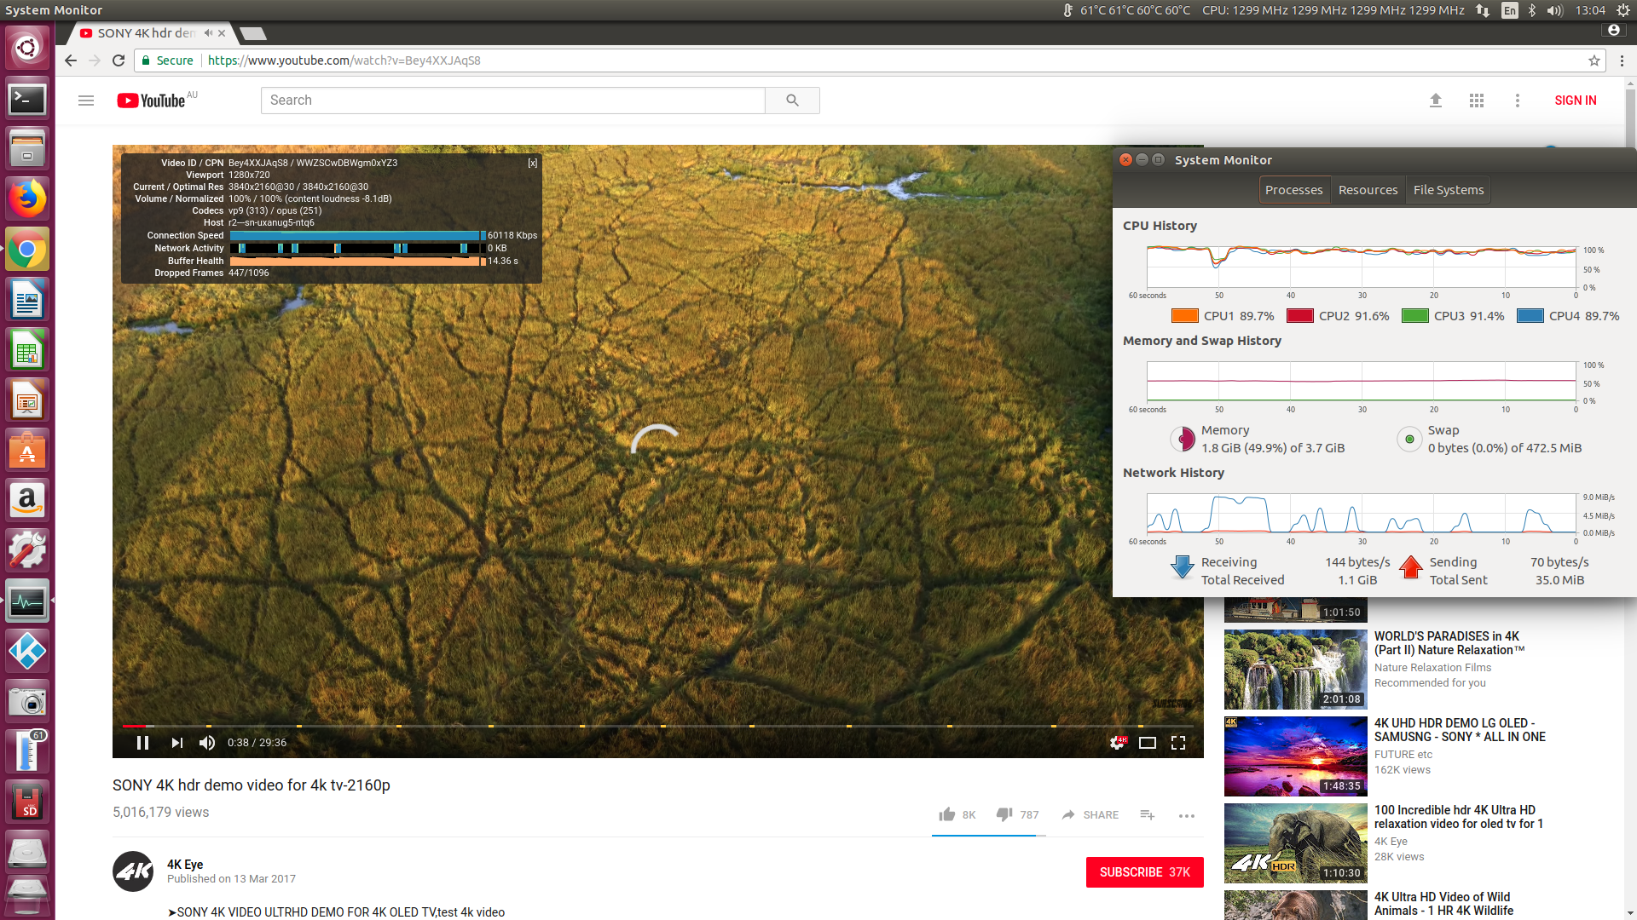Subscribe to the 4K Eye channel
Image resolution: width=1637 pixels, height=920 pixels.
[x=1145, y=872]
